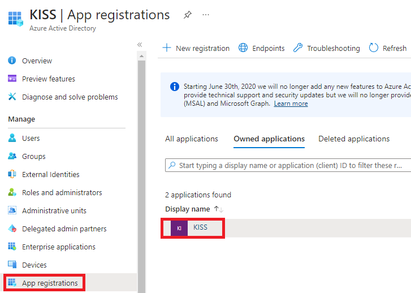Open Endpoints
This screenshot has width=411, height=293.
point(269,49)
